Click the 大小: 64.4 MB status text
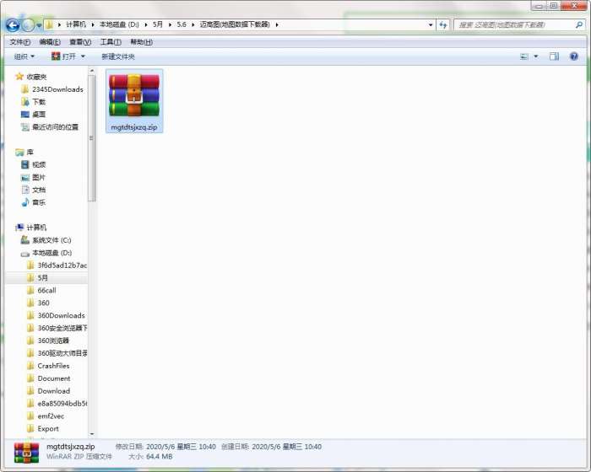The width and height of the screenshot is (591, 472). coord(150,457)
